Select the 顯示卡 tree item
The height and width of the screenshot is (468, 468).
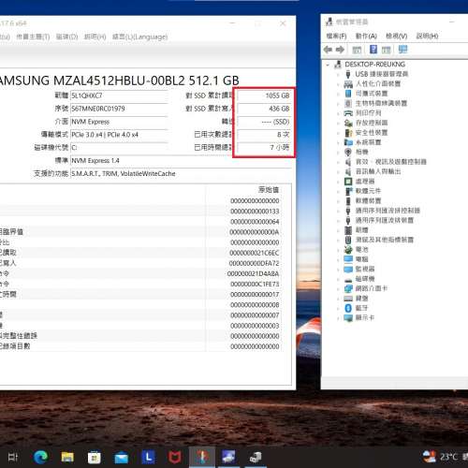pos(365,317)
